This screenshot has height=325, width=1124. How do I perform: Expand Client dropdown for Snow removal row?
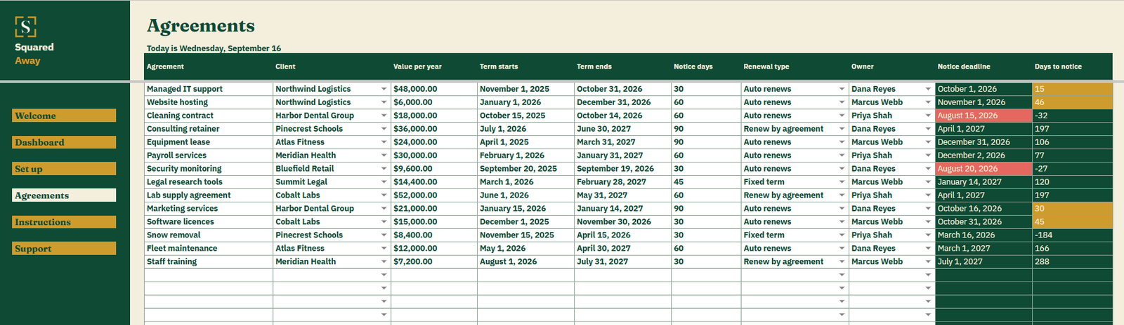pos(384,235)
